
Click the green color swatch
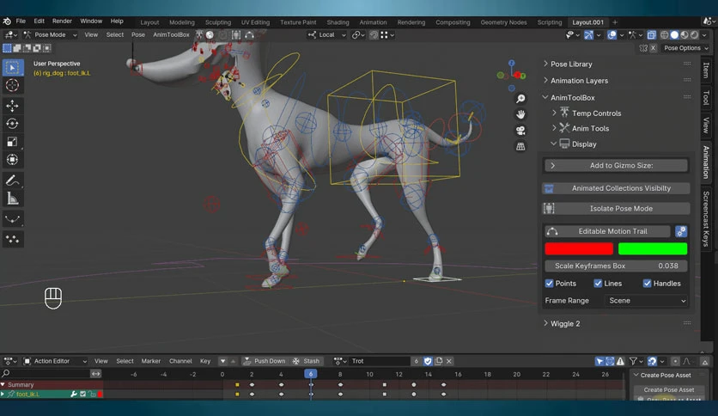tap(653, 248)
